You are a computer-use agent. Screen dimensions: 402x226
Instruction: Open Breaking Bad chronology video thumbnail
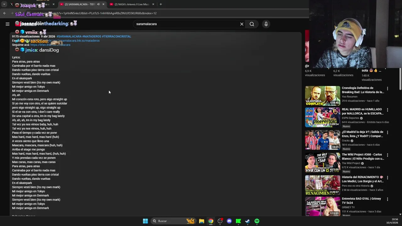pyautogui.click(x=322, y=96)
